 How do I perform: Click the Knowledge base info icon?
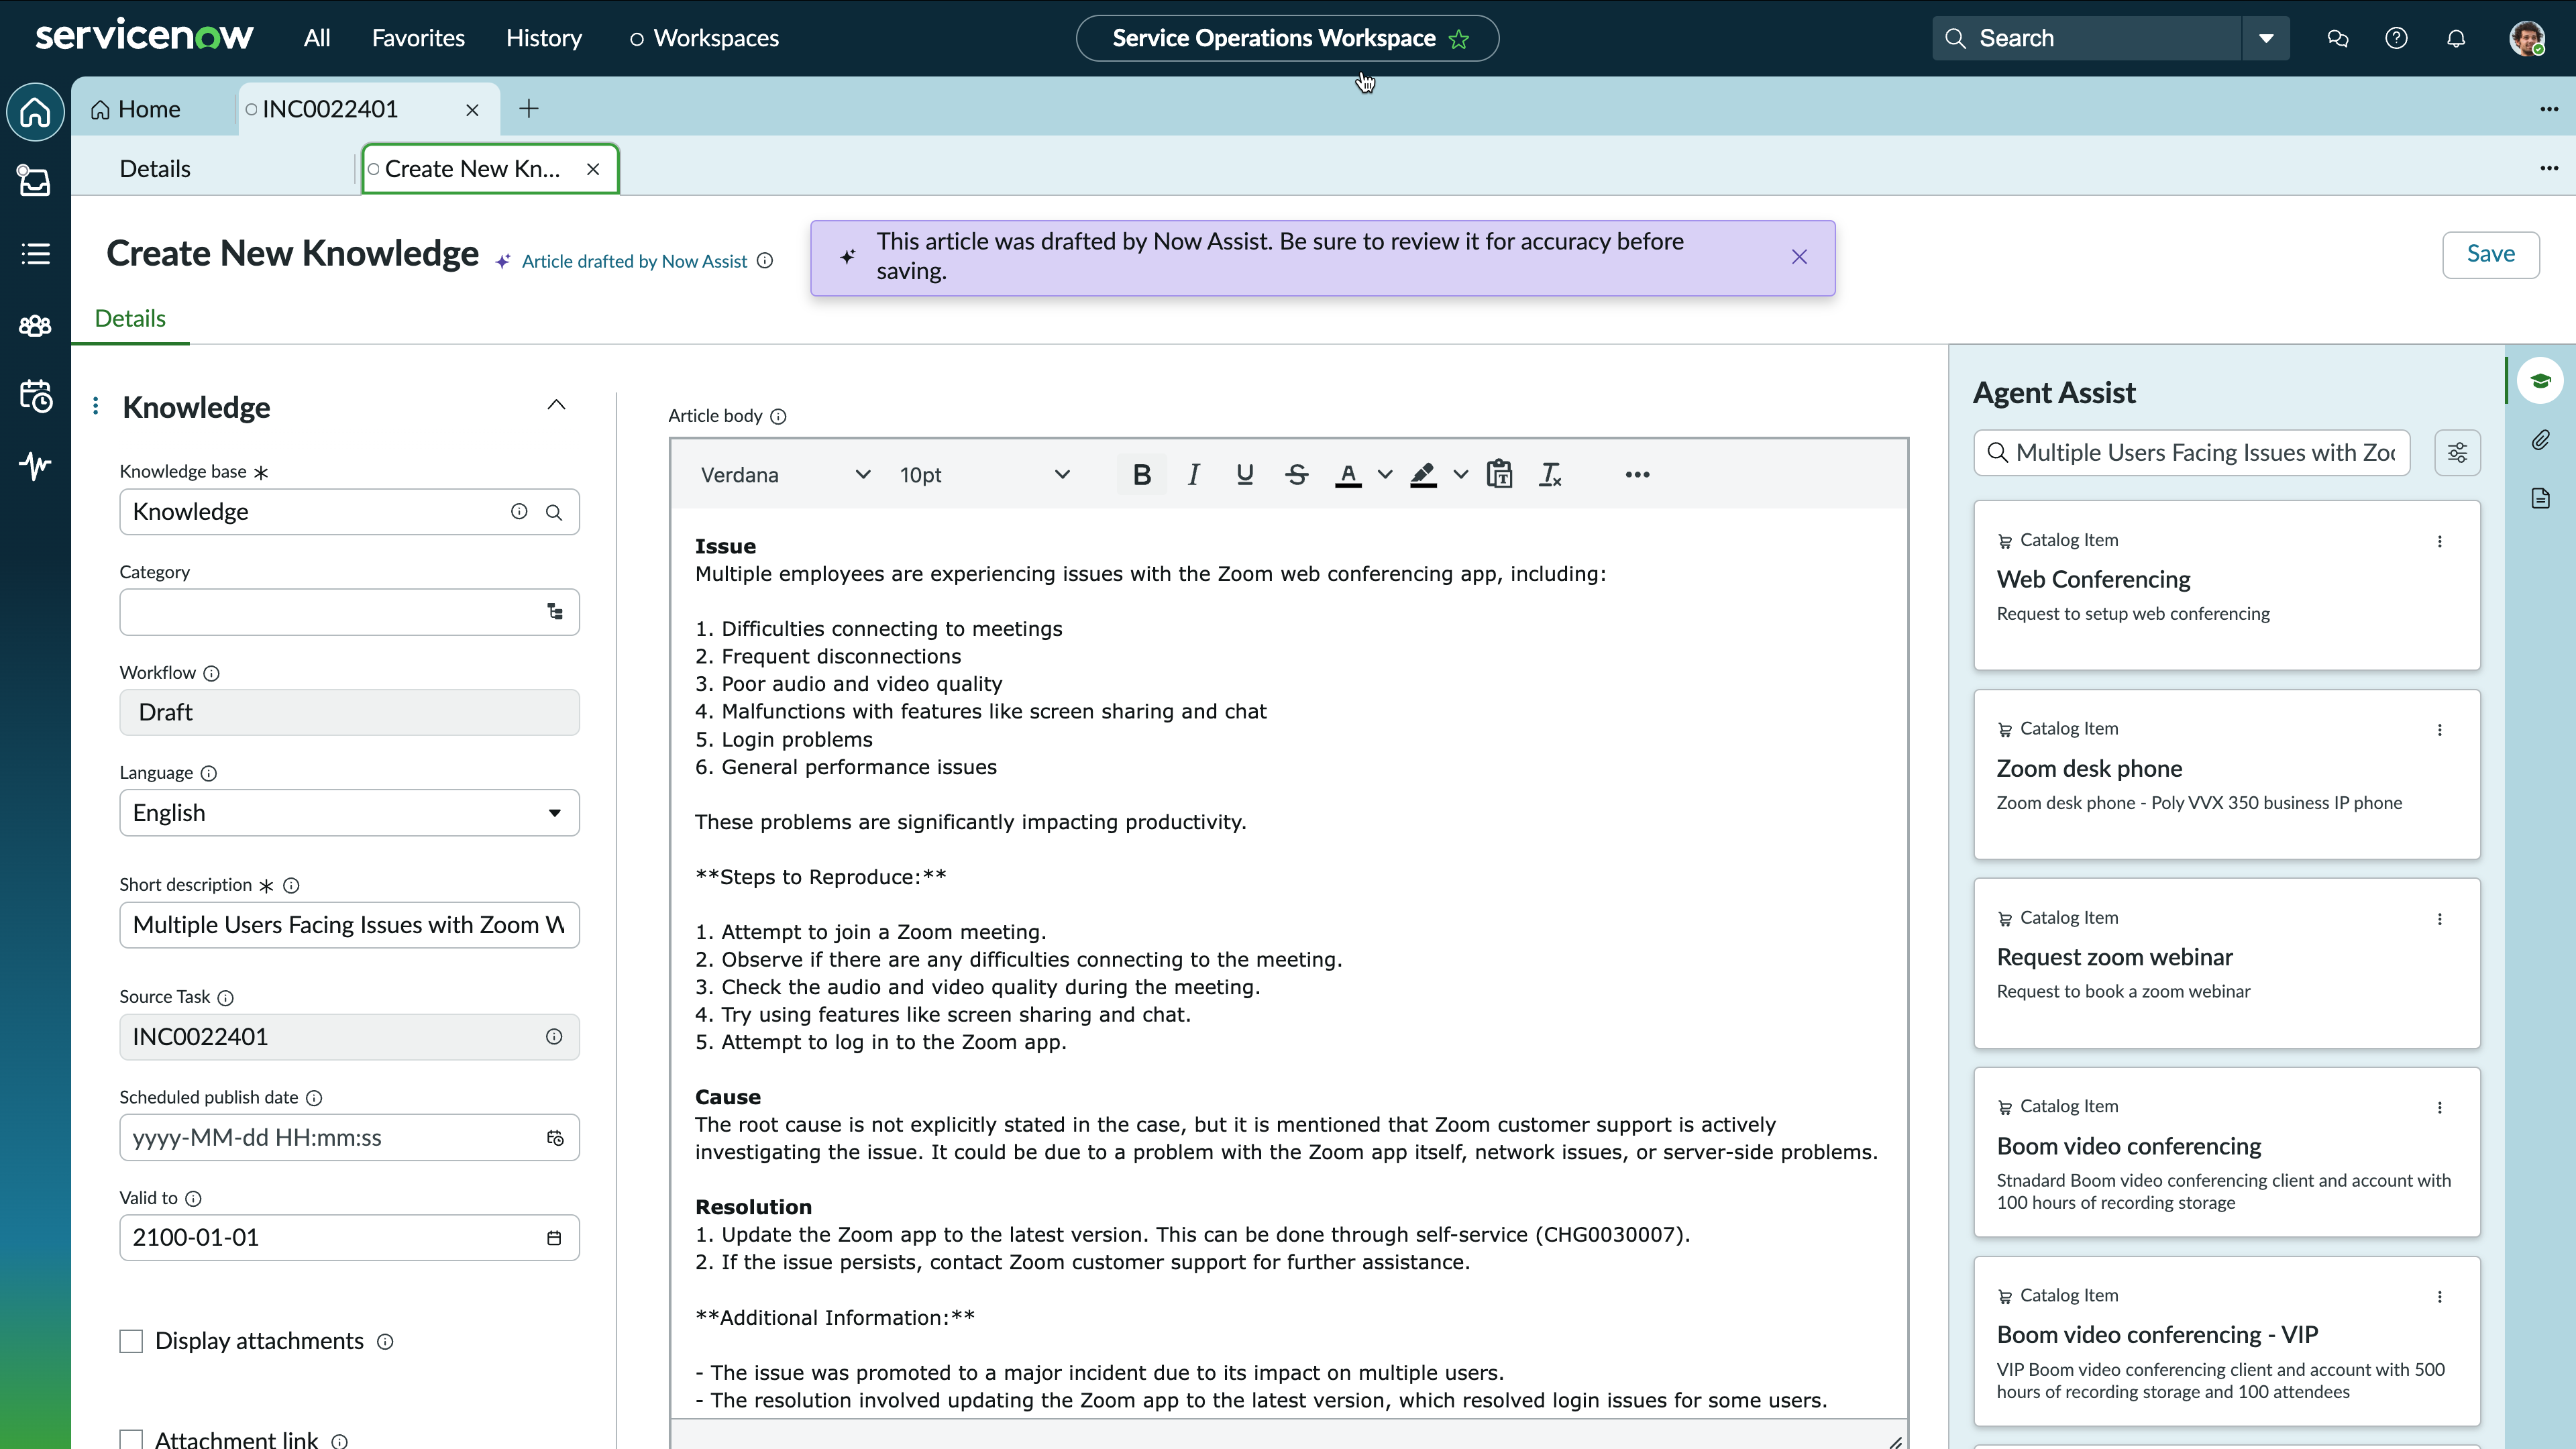point(519,511)
